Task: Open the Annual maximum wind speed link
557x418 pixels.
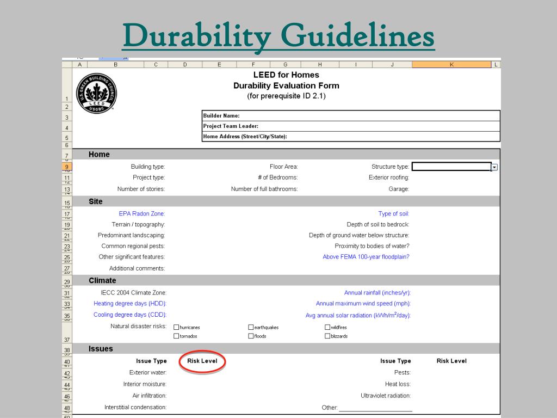Action: [x=363, y=304]
